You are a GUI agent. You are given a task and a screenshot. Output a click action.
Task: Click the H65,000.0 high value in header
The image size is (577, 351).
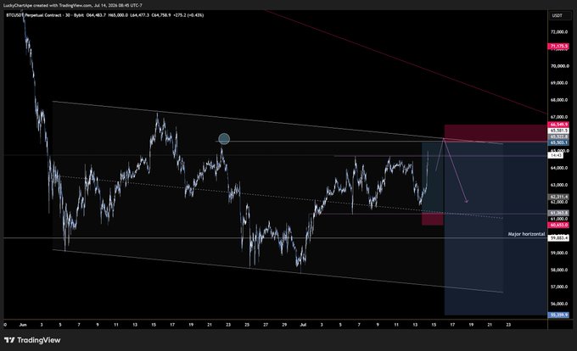point(118,15)
